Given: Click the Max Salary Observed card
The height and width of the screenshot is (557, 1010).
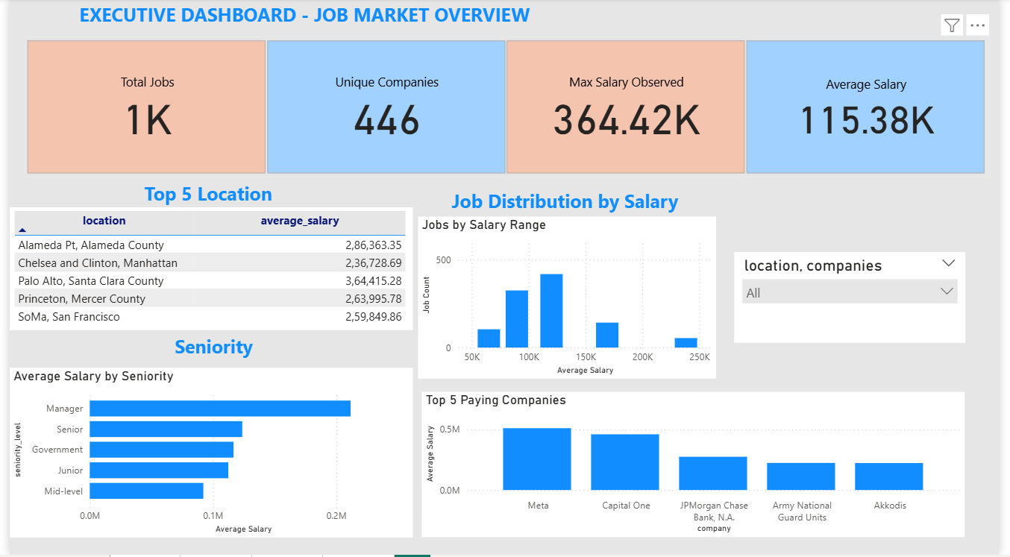Looking at the screenshot, I should click(625, 107).
